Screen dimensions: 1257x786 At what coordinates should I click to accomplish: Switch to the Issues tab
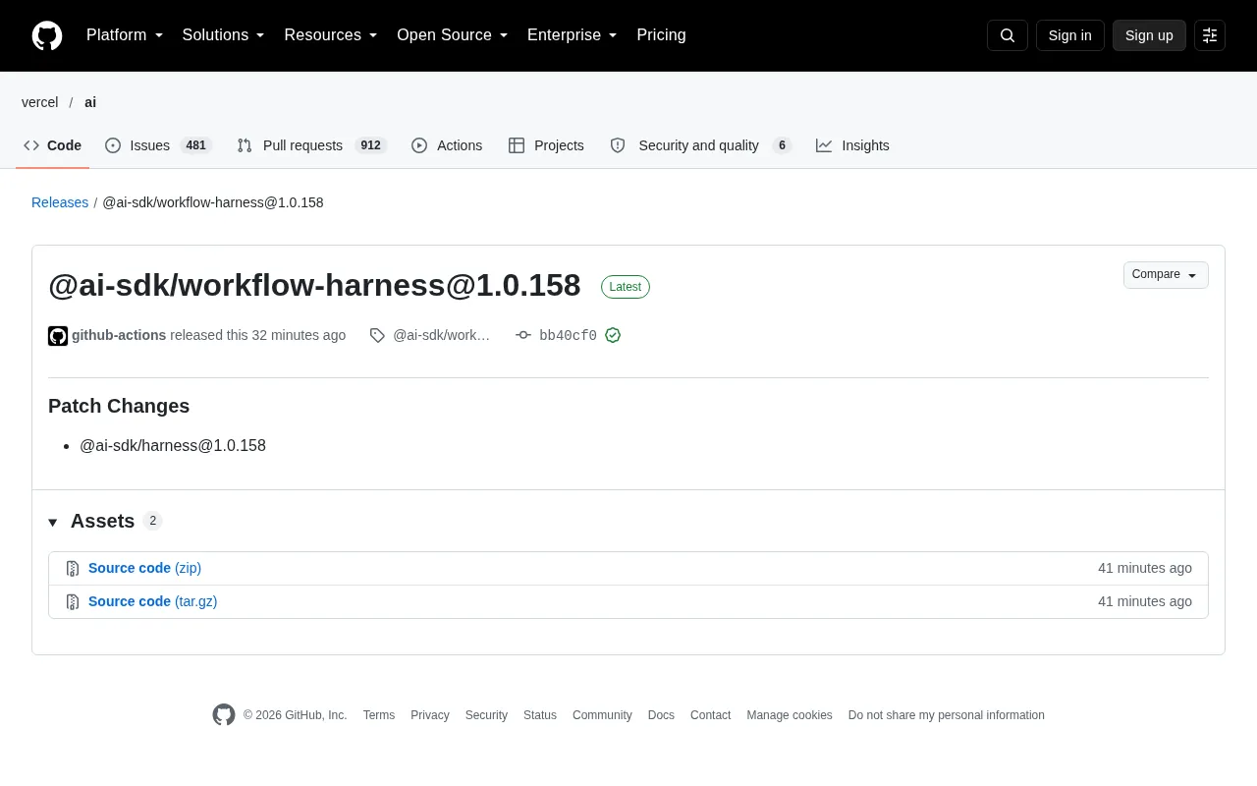click(159, 145)
